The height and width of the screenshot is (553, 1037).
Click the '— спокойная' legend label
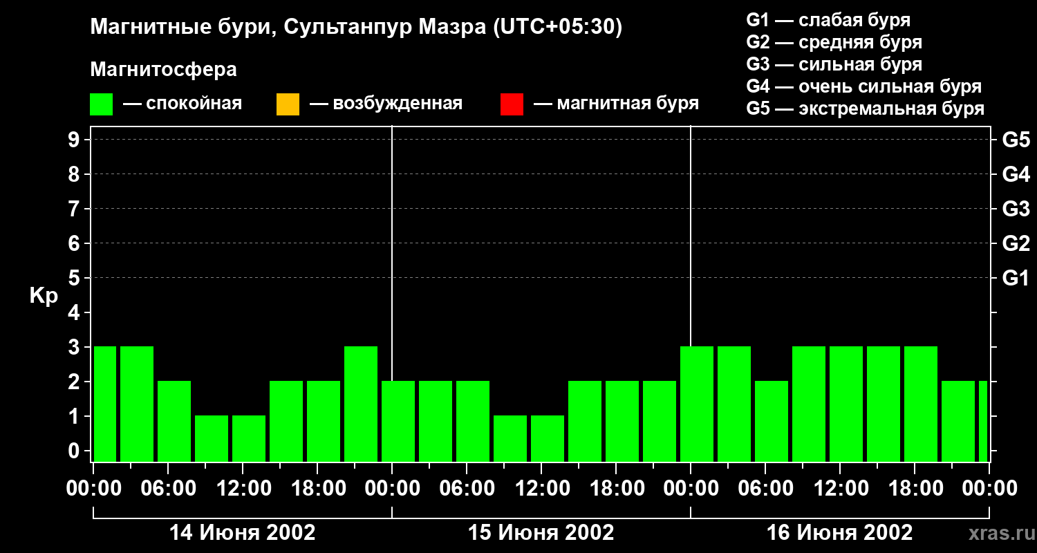(x=183, y=104)
